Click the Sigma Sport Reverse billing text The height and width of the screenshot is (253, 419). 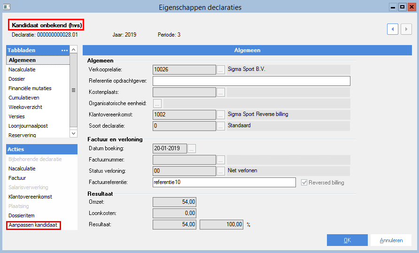point(258,114)
